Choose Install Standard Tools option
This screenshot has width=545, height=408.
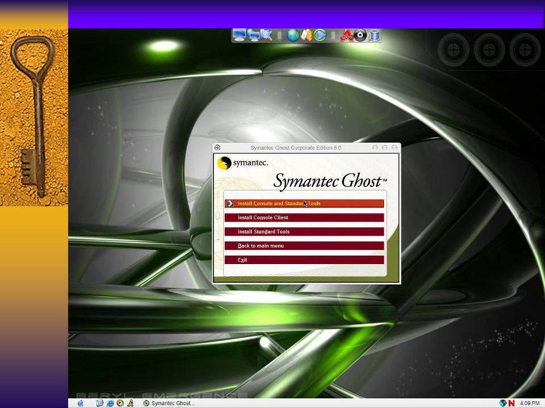tap(304, 231)
